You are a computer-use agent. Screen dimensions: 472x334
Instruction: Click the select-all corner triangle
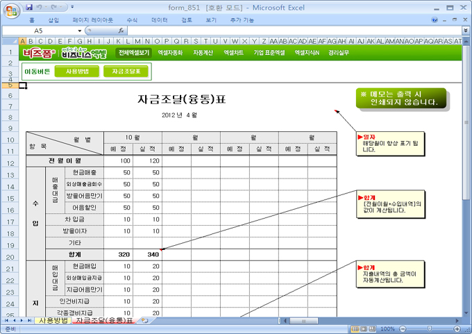coord(10,41)
